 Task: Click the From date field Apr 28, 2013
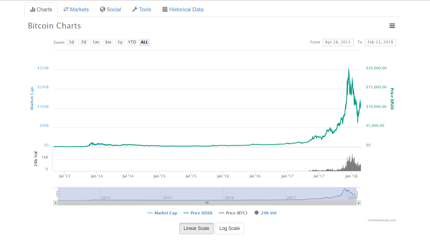[x=338, y=42]
